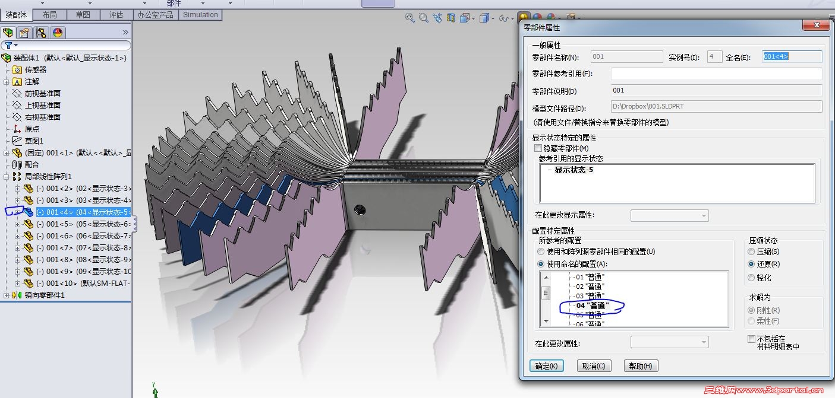Click the Edit Appearance sphere icon
This screenshot has height=398, width=835.
coord(537,18)
